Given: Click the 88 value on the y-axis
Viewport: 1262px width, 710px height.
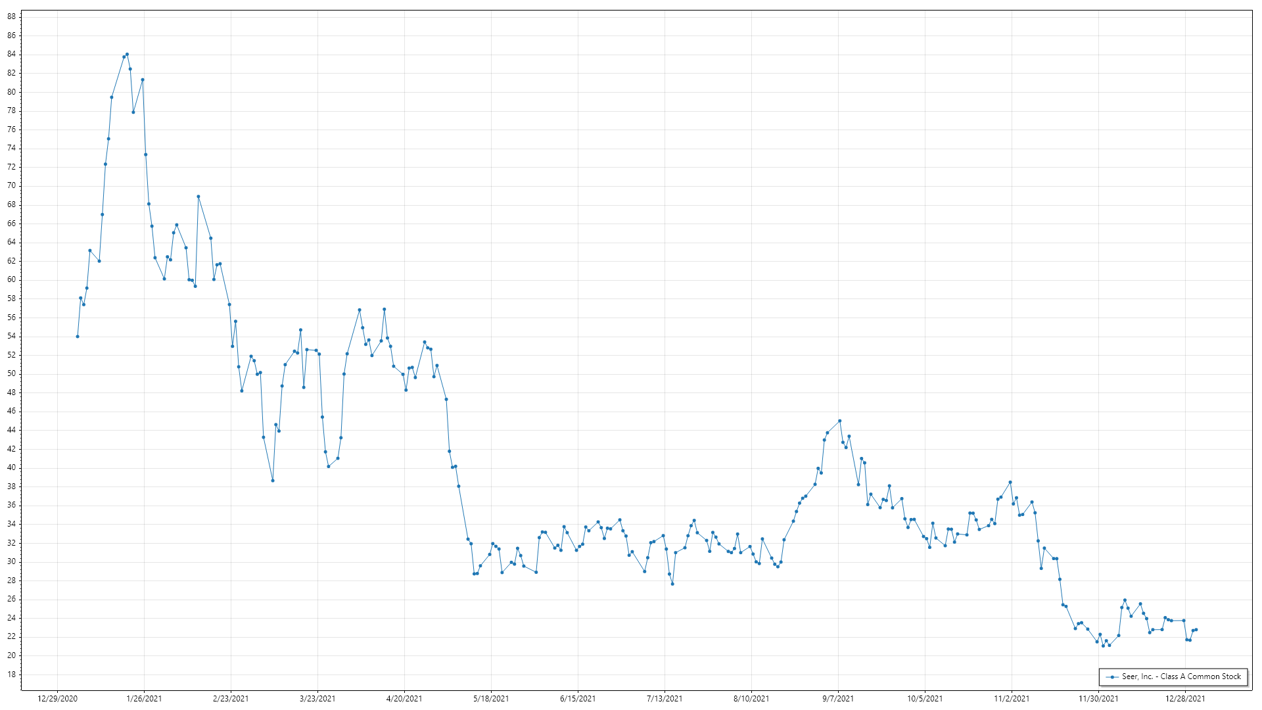Looking at the screenshot, I should pos(12,17).
